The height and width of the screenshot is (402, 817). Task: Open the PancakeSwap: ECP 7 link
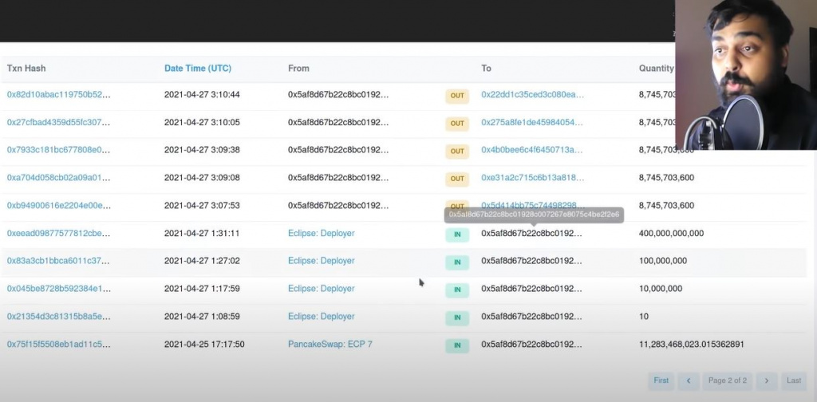[x=330, y=345]
